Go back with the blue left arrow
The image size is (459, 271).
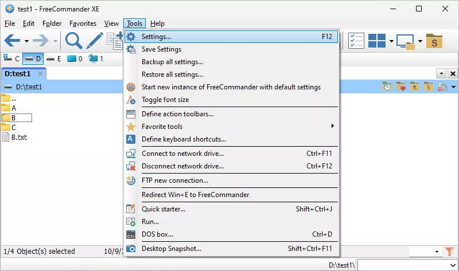12,41
